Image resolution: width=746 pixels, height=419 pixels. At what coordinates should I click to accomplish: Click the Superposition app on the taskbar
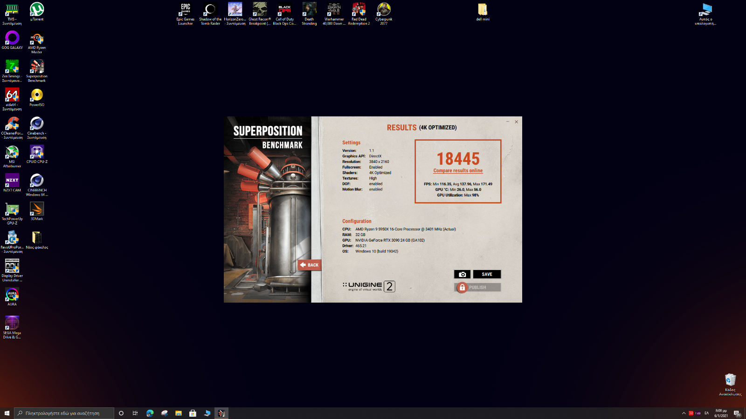(x=221, y=413)
